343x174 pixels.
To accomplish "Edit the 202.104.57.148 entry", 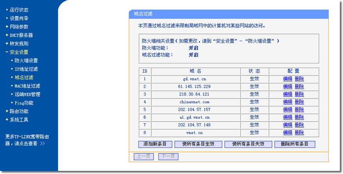I will [288, 125].
